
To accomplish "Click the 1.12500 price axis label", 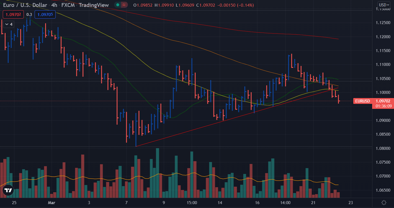I will click(383, 23).
